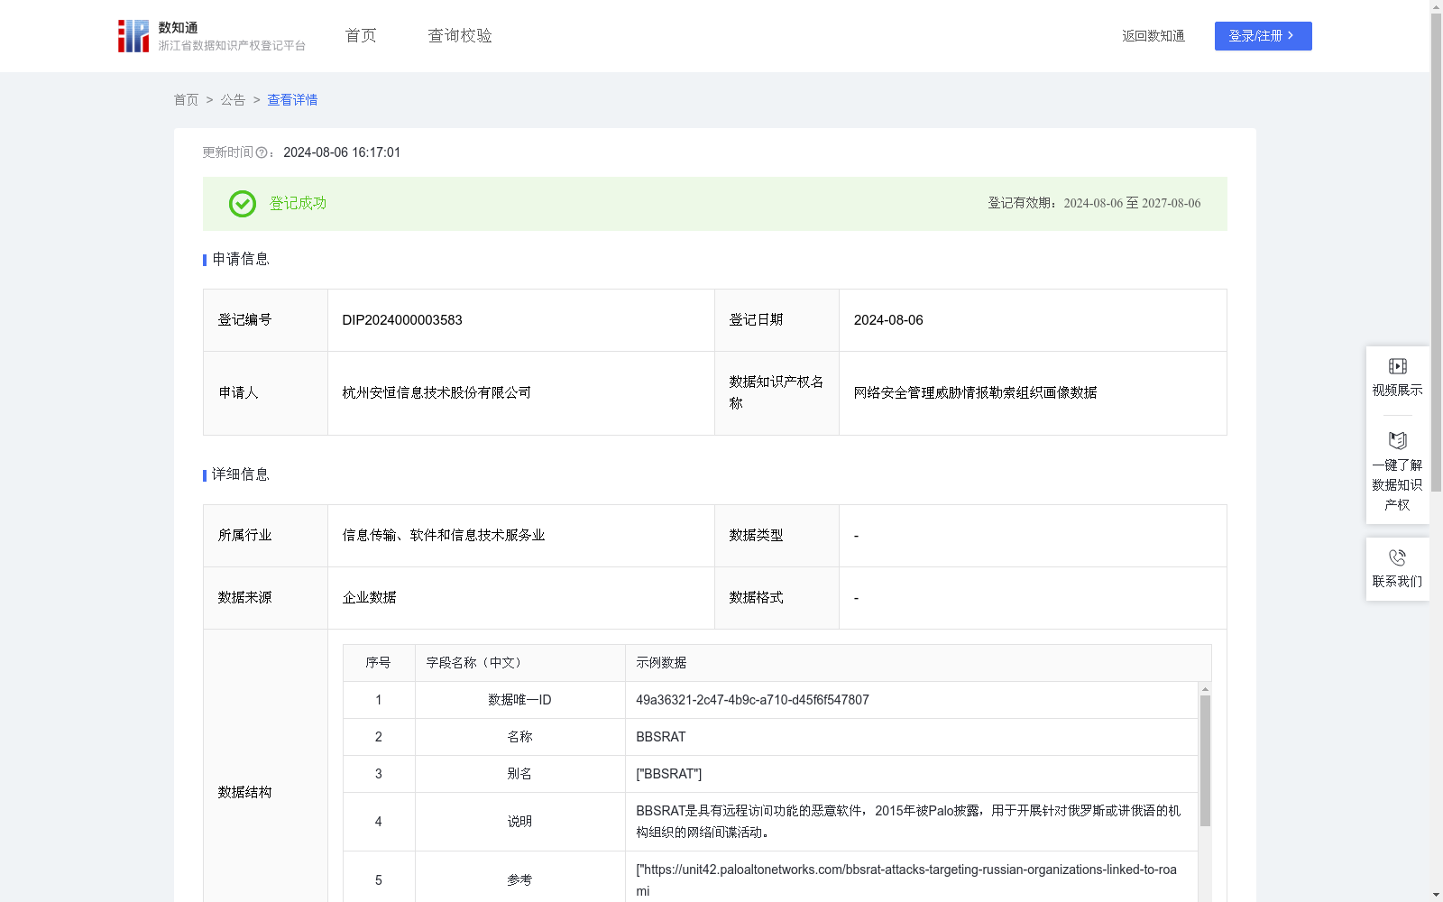Click the 说明 field name cell
Screen dimensions: 1443x902
(519, 822)
